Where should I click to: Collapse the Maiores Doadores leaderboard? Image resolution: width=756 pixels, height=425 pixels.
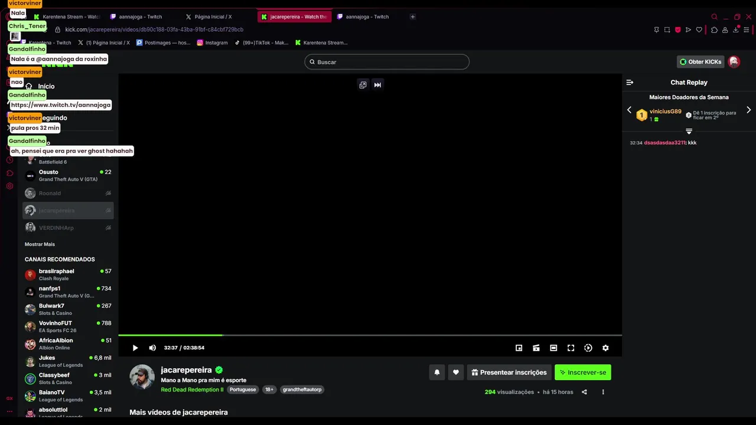point(689,131)
